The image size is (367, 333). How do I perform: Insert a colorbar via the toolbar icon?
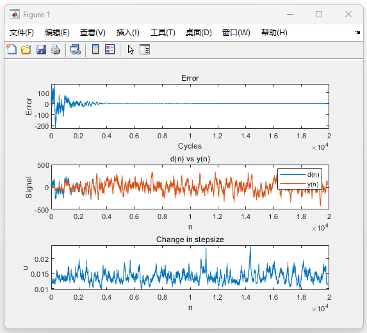(x=95, y=49)
